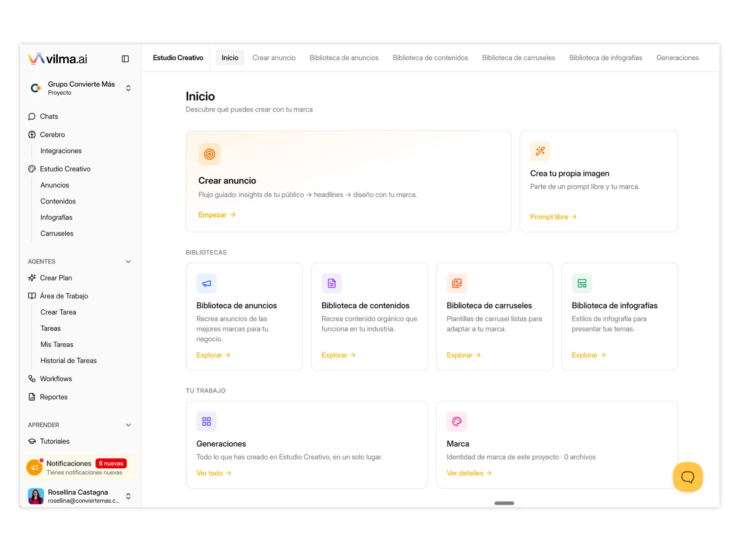The width and height of the screenshot is (740, 552).
Task: Click the Ver todo link
Action: (x=214, y=473)
